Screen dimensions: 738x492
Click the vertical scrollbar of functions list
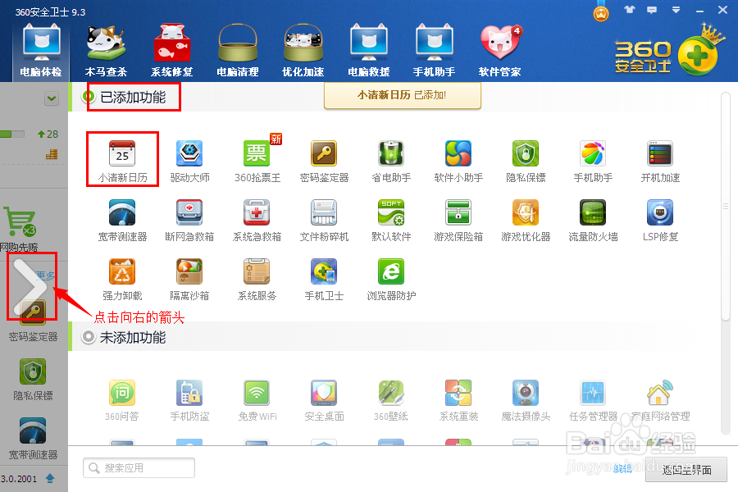(x=726, y=206)
